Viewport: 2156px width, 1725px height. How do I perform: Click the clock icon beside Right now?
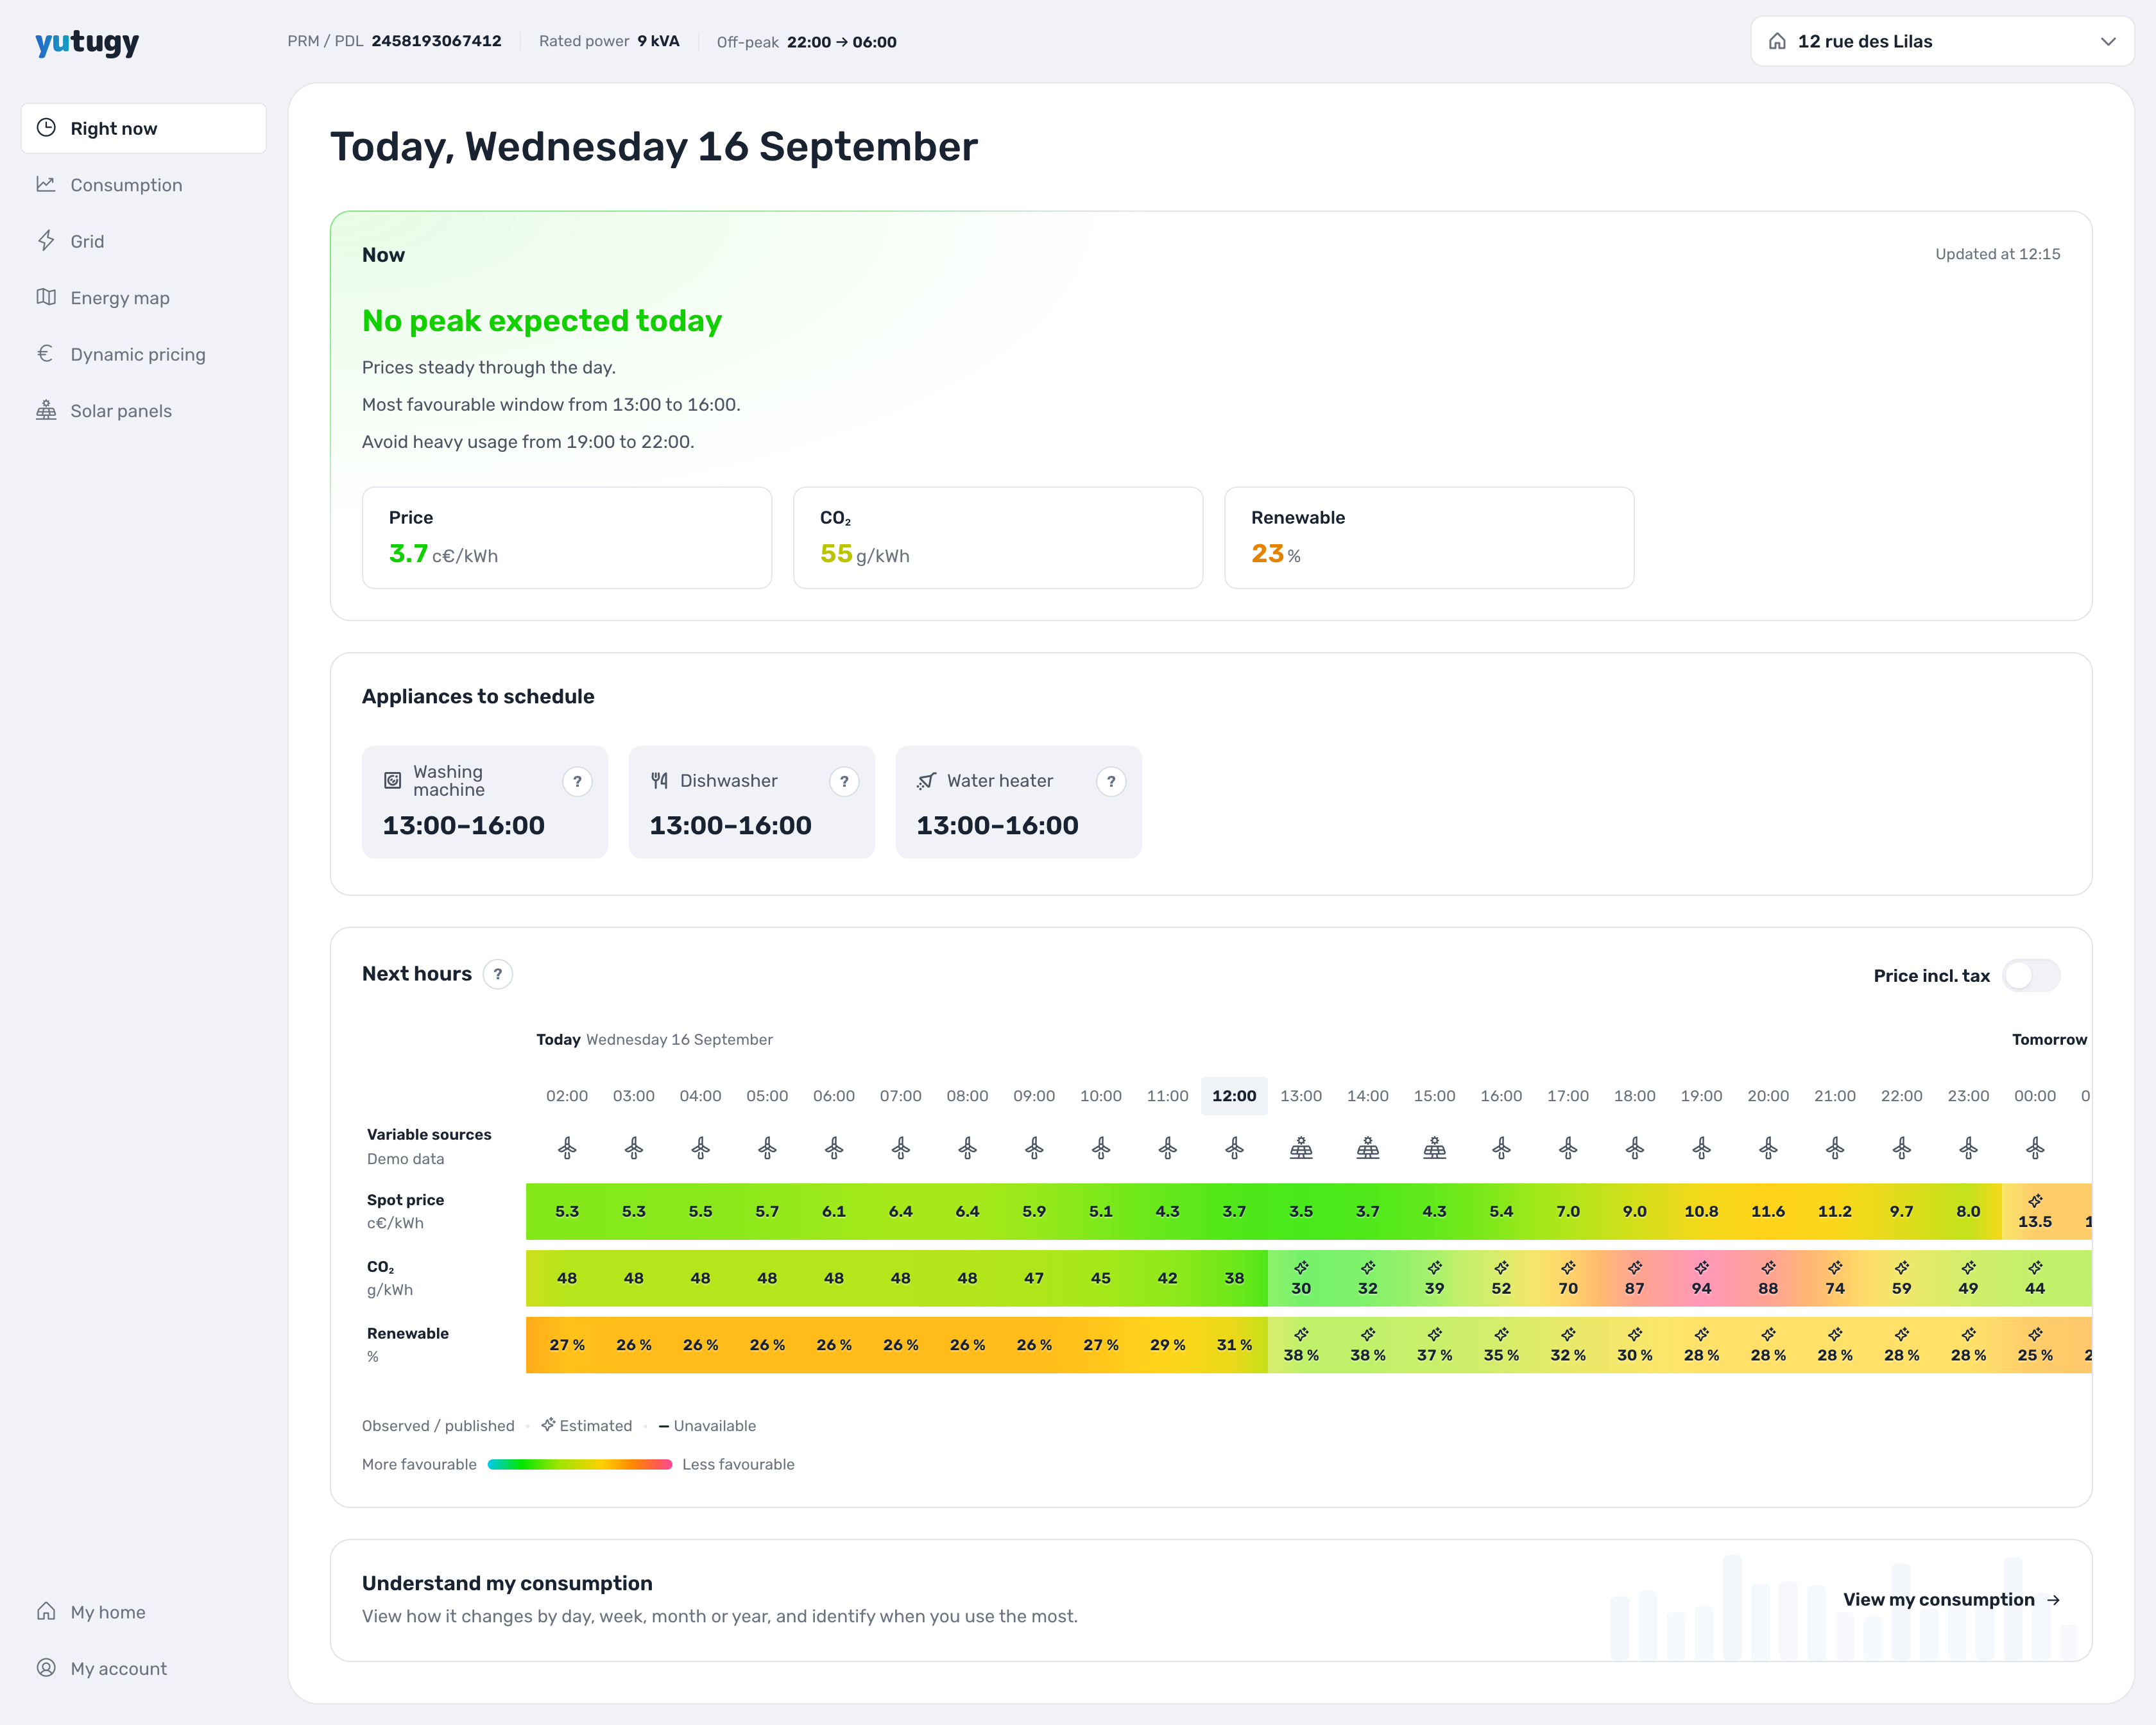[46, 128]
